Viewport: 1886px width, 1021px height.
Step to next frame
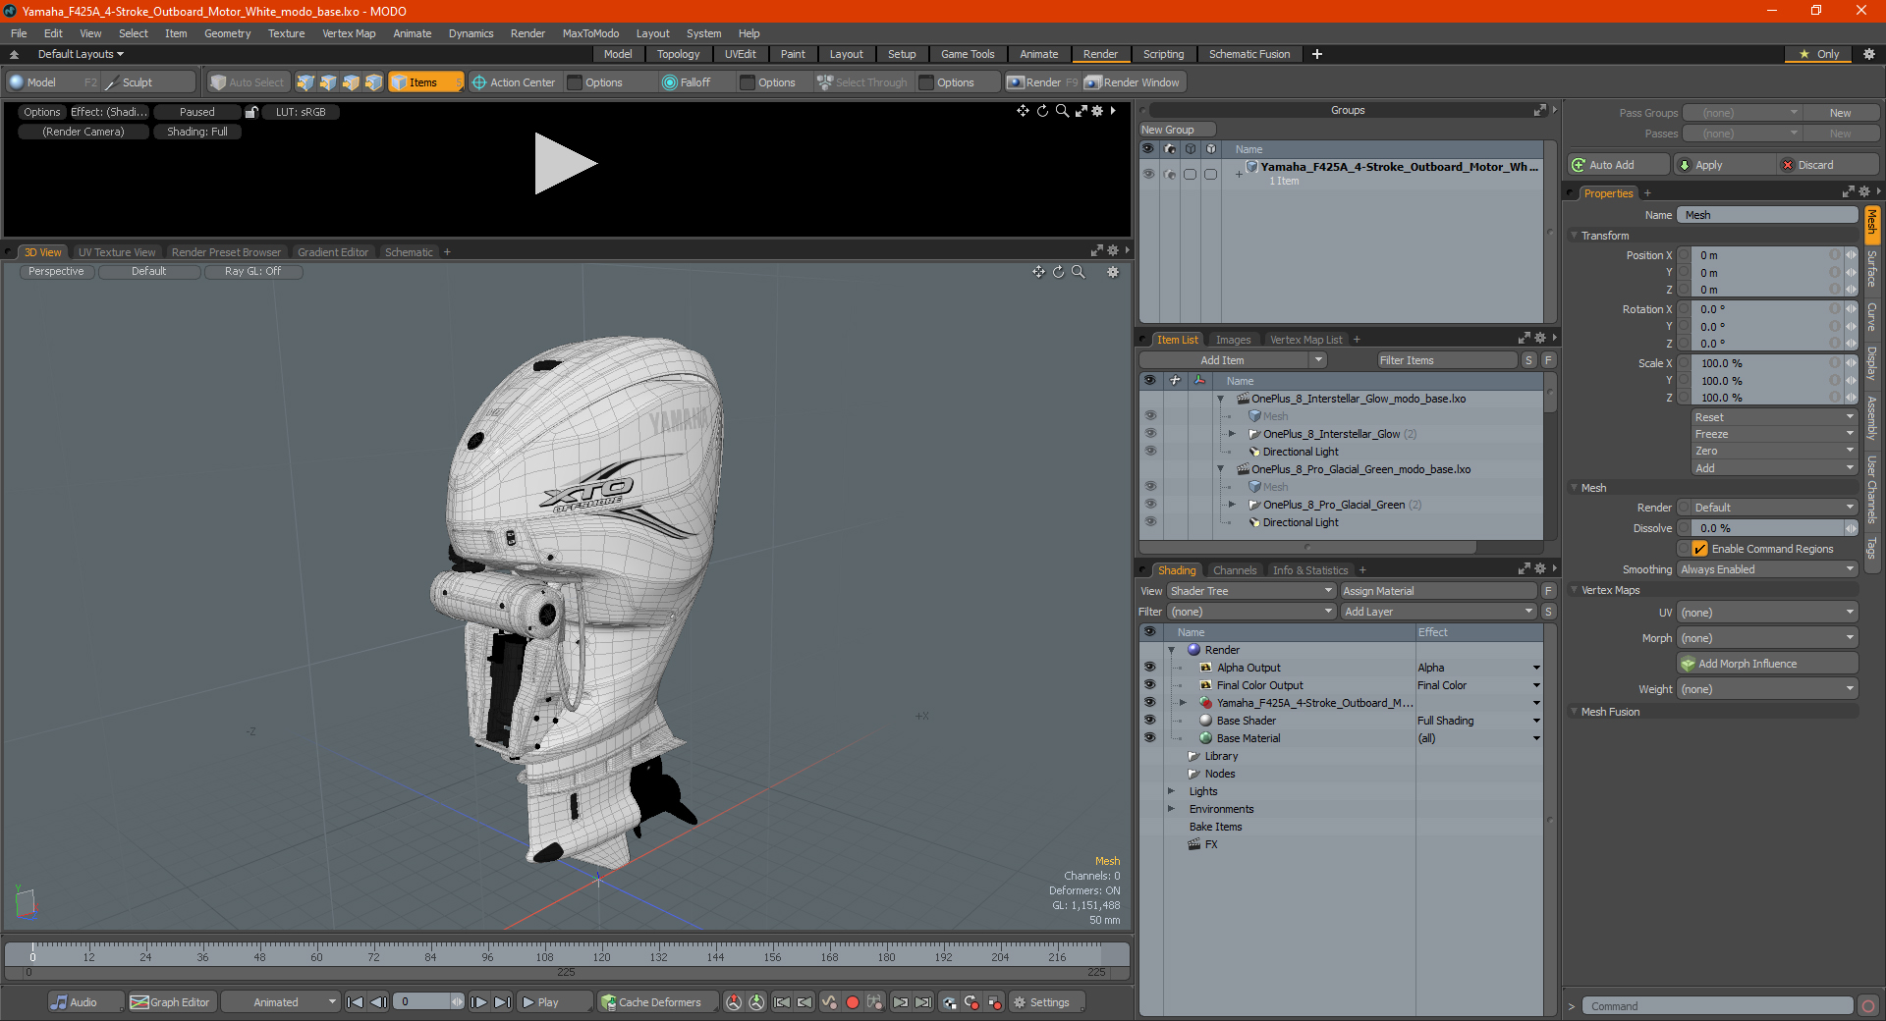point(478,1002)
